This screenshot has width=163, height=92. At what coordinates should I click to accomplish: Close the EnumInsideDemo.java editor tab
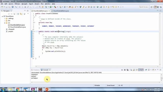(x=49, y=11)
